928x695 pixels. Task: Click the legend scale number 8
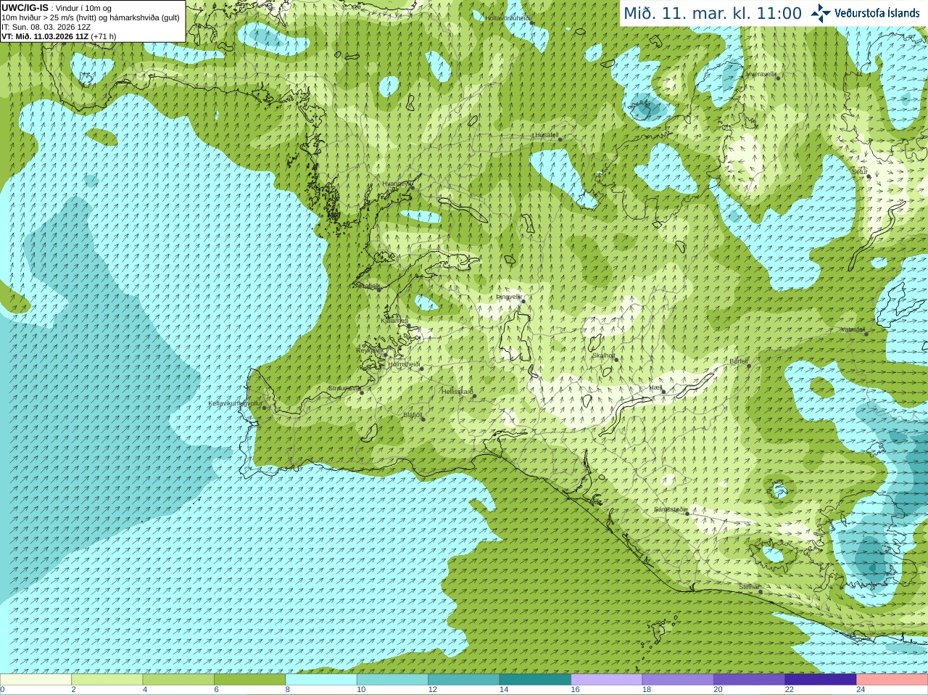pos(288,690)
